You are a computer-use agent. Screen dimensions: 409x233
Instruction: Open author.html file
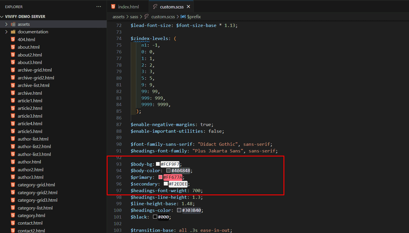(29, 162)
